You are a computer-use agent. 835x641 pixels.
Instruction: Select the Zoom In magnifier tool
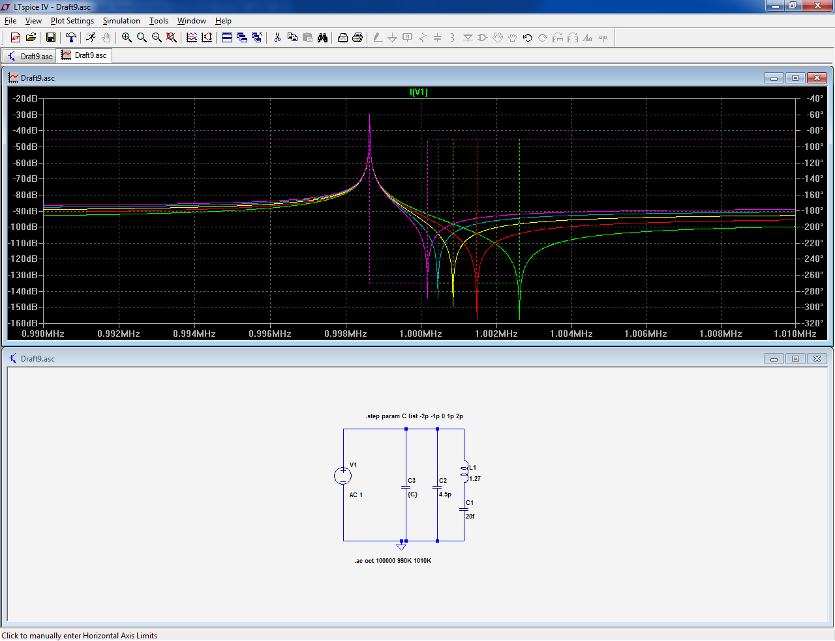(x=127, y=38)
